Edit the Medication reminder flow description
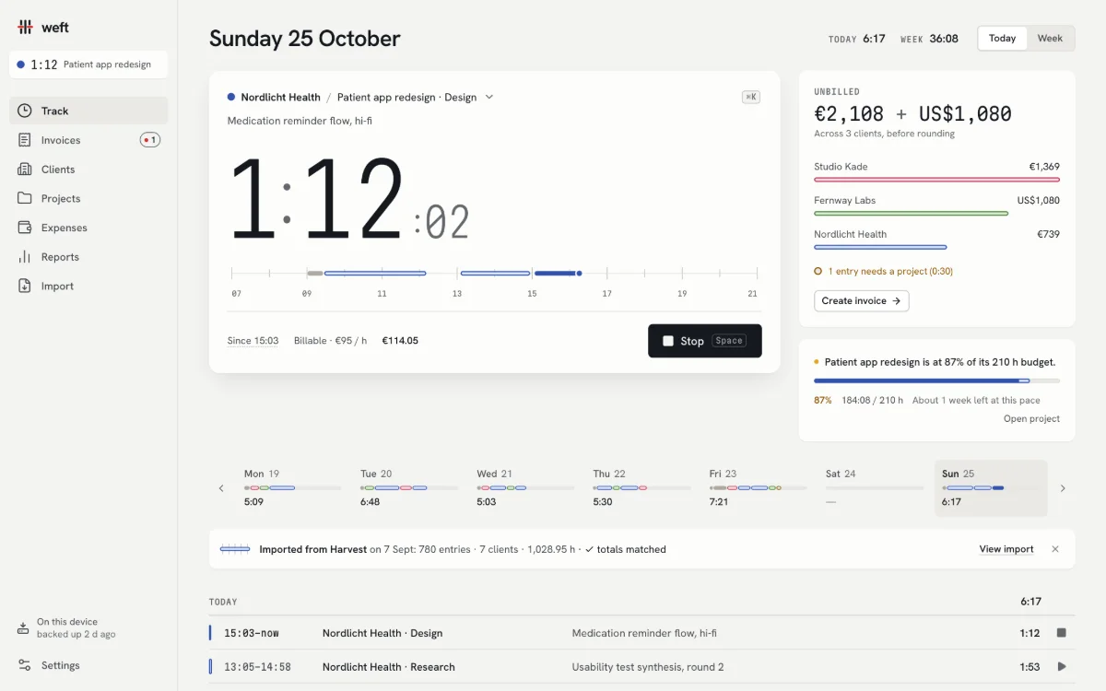1106x691 pixels. click(x=300, y=121)
